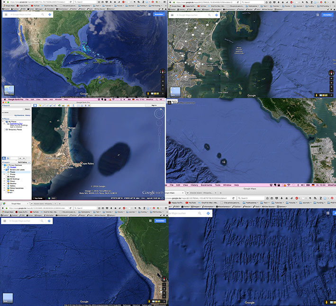
Task: Open hamburger menu in Caribbean Google Maps window
Action: pos(6,15)
